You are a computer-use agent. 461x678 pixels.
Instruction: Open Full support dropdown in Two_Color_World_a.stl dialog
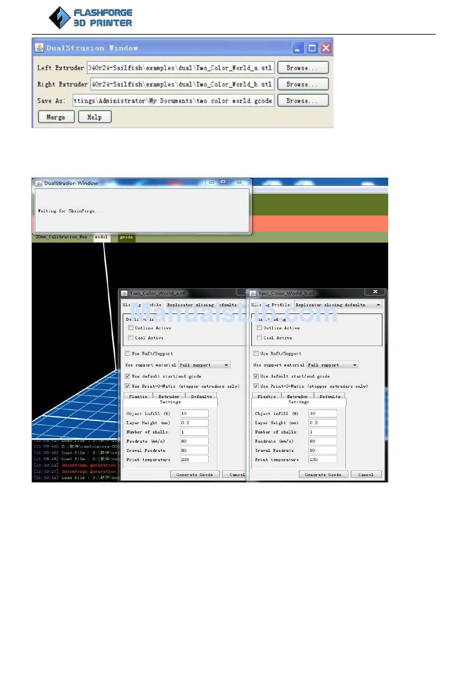click(204, 365)
